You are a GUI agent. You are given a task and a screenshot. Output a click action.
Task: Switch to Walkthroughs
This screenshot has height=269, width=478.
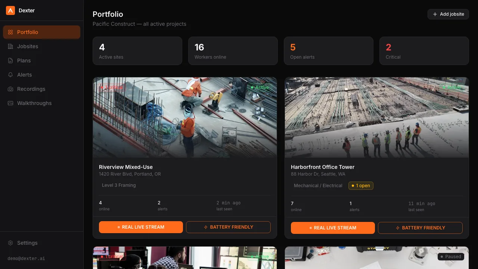coord(42,103)
